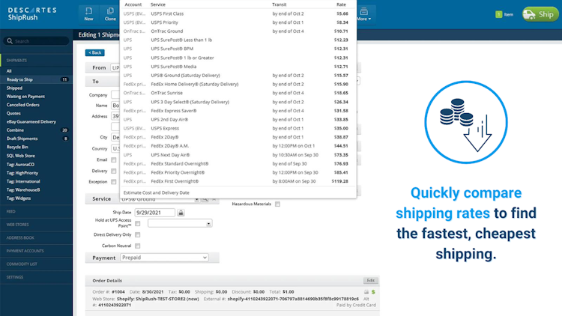Click the green Ship button

point(540,14)
